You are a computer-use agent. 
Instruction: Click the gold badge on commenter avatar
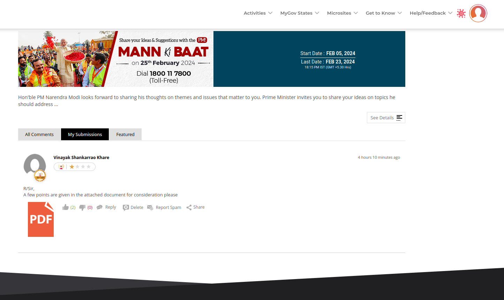40,175
